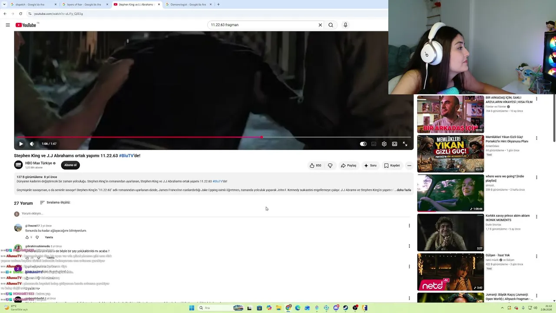Expand the description with ...daha fazla

pyautogui.click(x=403, y=190)
